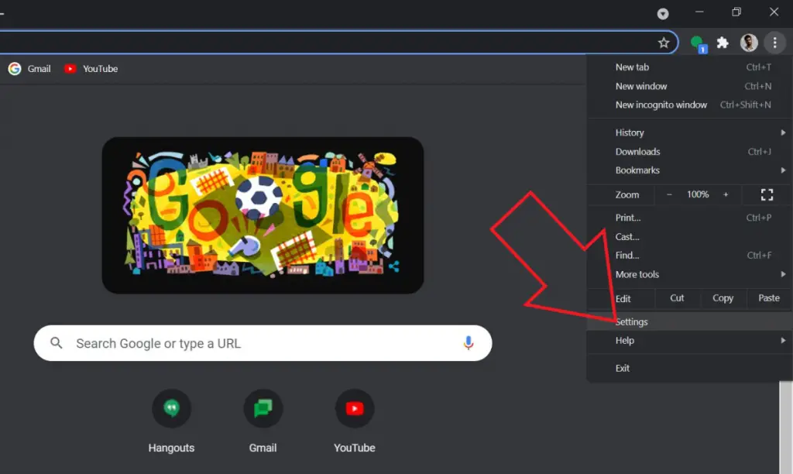Choose New window in the menu
The image size is (793, 474).
689,87
